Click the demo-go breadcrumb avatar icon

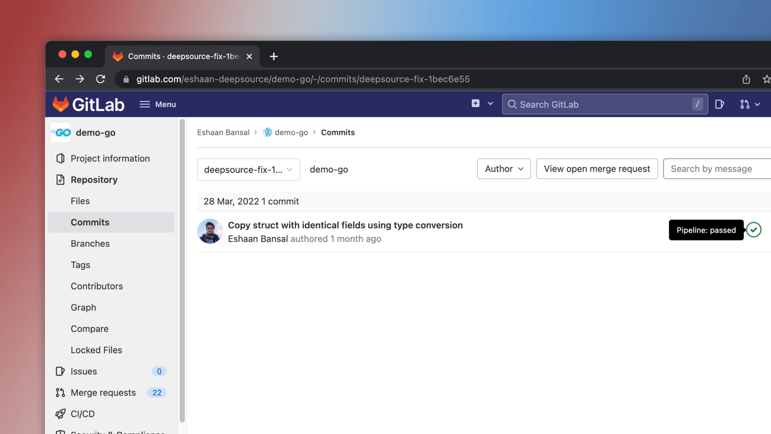[x=268, y=132]
